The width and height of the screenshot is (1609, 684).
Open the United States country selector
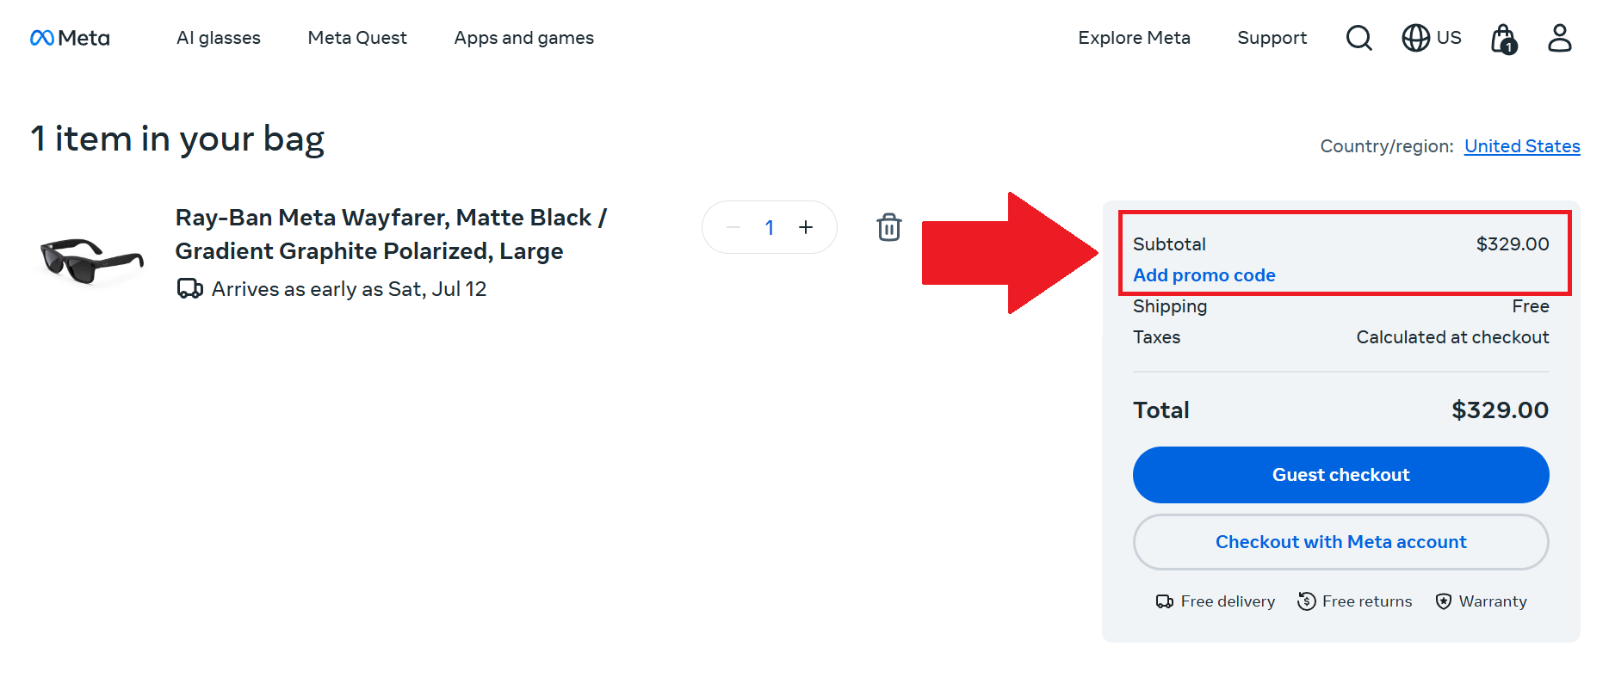(1522, 146)
